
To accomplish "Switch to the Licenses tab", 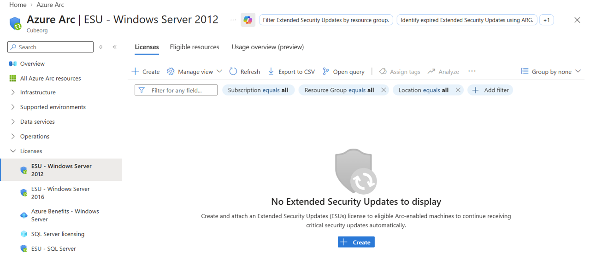I will [147, 47].
